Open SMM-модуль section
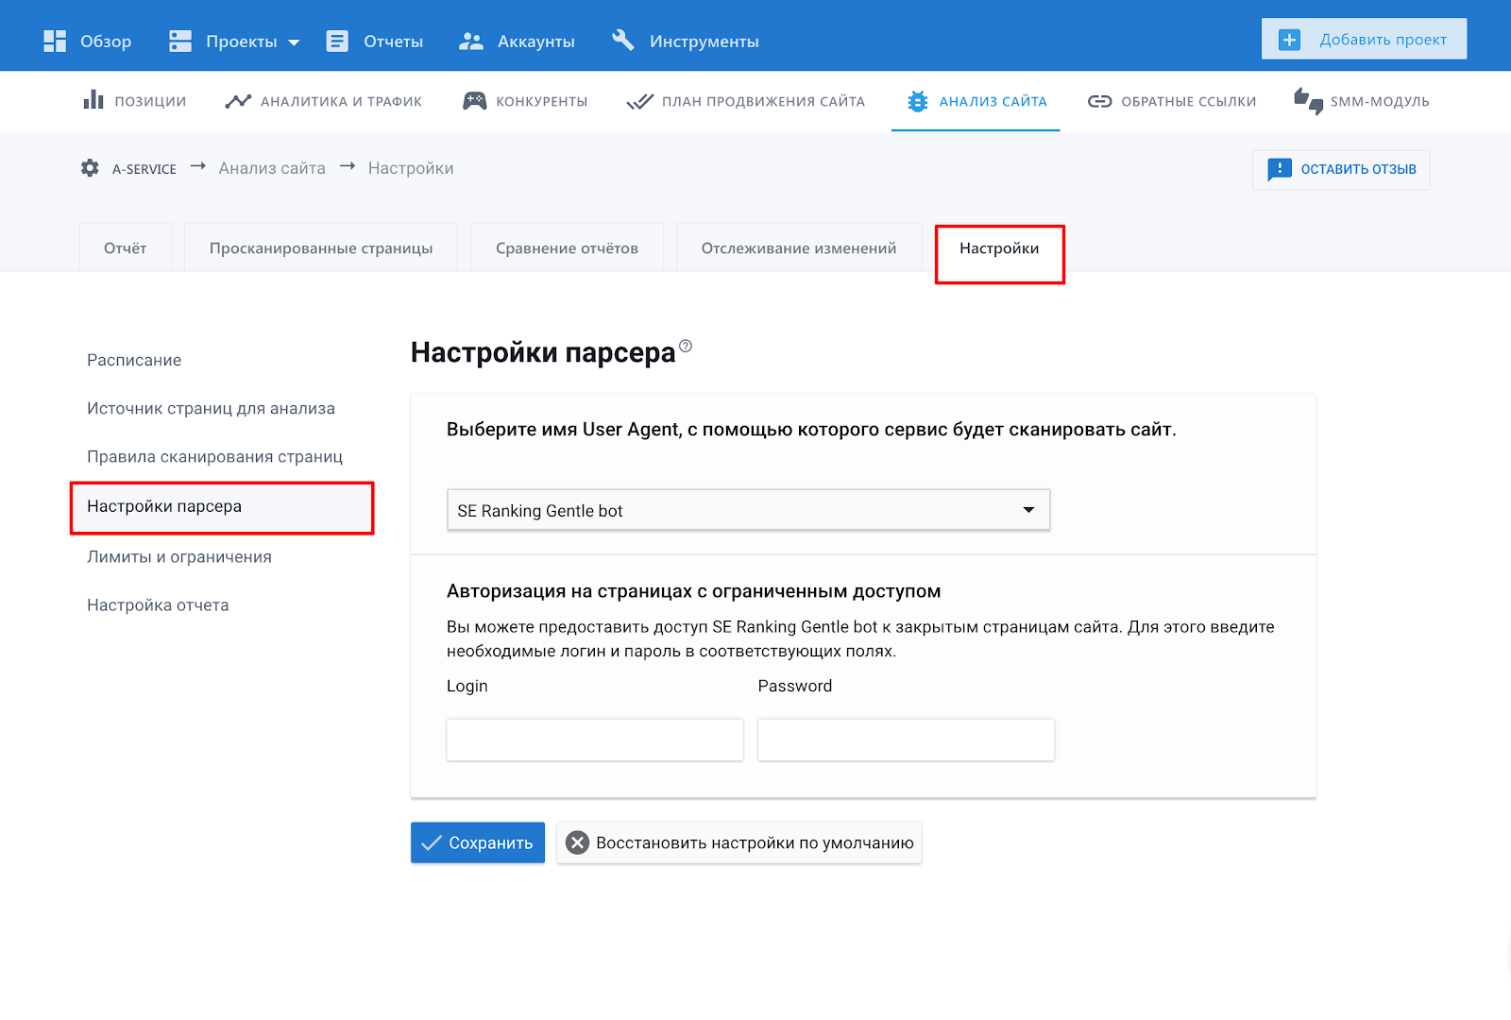Image resolution: width=1511 pixels, height=1020 pixels. (x=1362, y=101)
